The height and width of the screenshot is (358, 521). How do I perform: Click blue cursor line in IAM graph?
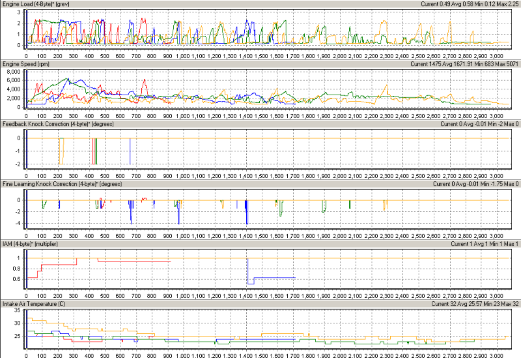tap(27, 267)
